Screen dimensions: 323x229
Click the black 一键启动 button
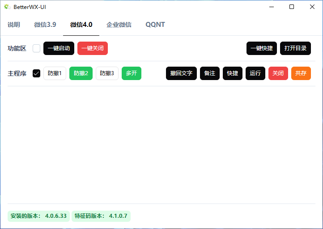pyautogui.click(x=59, y=48)
